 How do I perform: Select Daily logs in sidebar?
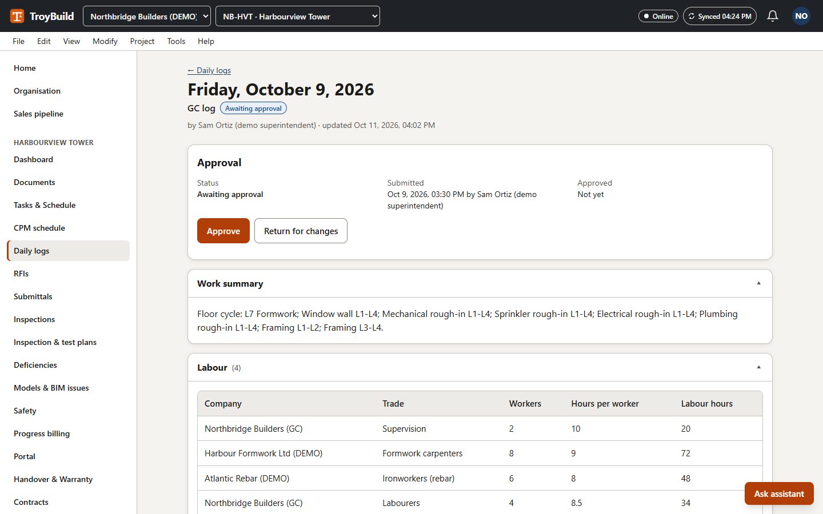point(69,251)
